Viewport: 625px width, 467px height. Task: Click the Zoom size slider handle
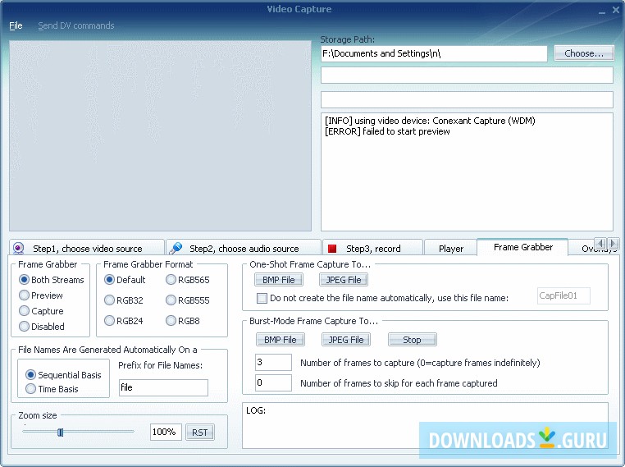60,433
